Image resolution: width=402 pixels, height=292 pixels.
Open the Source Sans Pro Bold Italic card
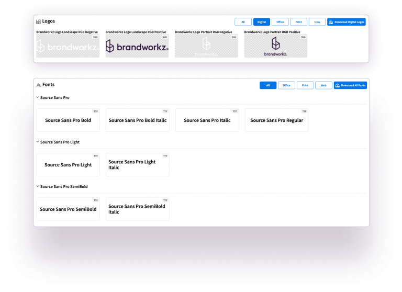point(138,120)
